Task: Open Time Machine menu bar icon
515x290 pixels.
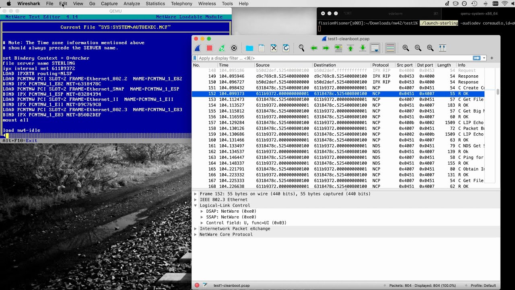Action: (474, 4)
